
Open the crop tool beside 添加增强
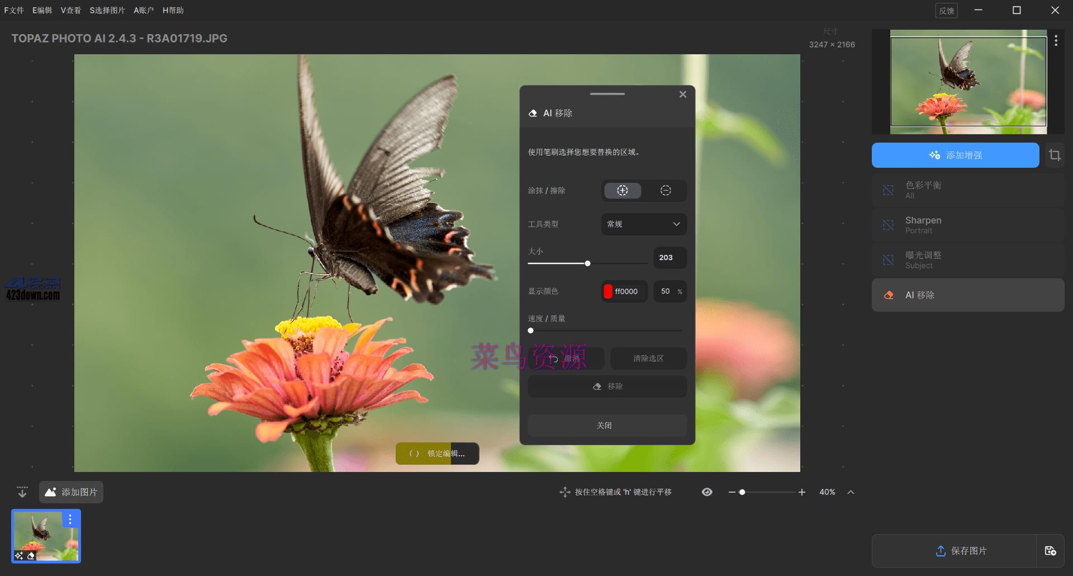point(1055,155)
